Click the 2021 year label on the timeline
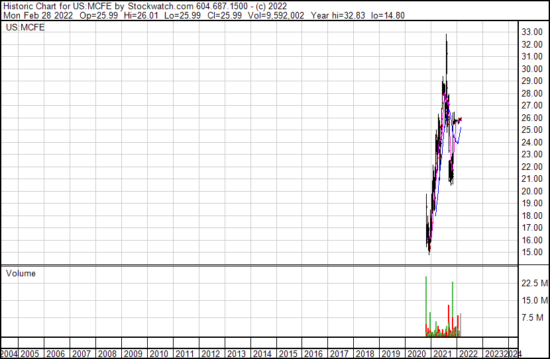This screenshot has height=359, width=550. (442, 354)
